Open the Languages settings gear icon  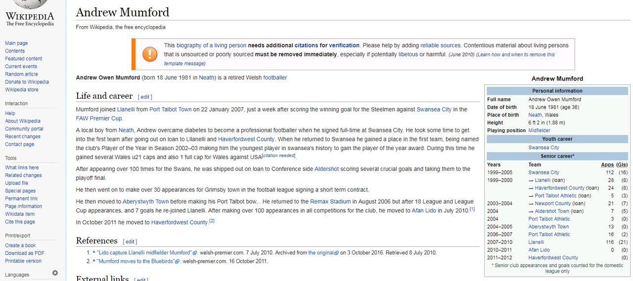point(55,273)
